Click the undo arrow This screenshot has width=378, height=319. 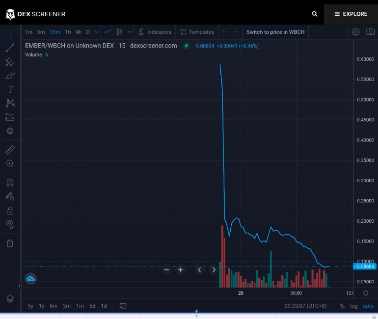(225, 32)
